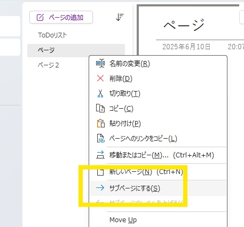Click the red X delete icon
Viewport: 244px width, 227px height.
100,78
